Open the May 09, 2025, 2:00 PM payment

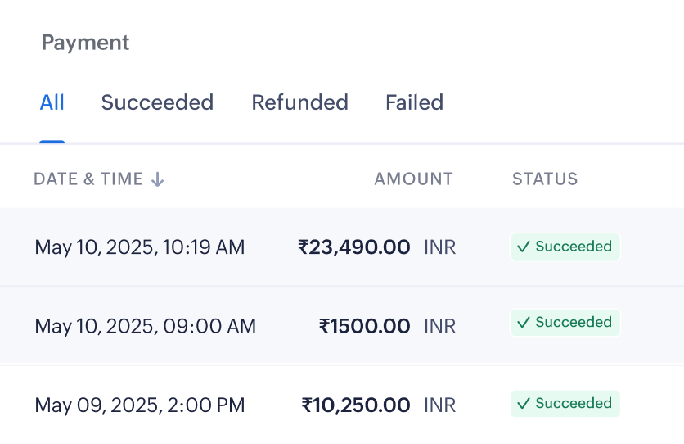tap(140, 405)
